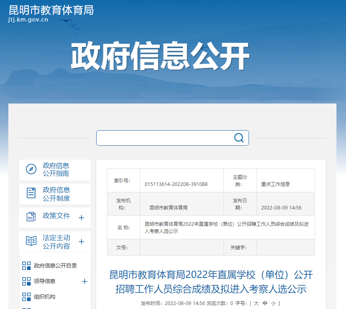The width and height of the screenshot is (346, 309).
Task: Click 关键字 label cell
Action: point(240,247)
